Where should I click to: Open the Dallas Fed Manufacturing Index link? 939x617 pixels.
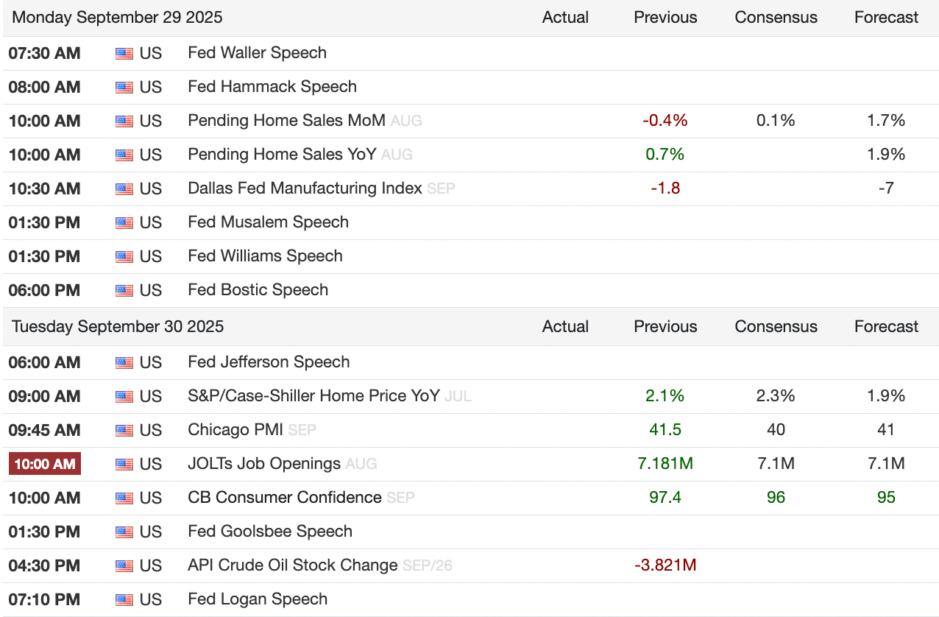coord(305,188)
